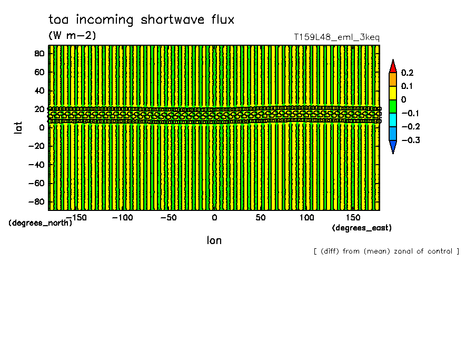The height and width of the screenshot is (344, 476).
Task: Click the blue downward triangle below the colorbar
Action: point(392,147)
